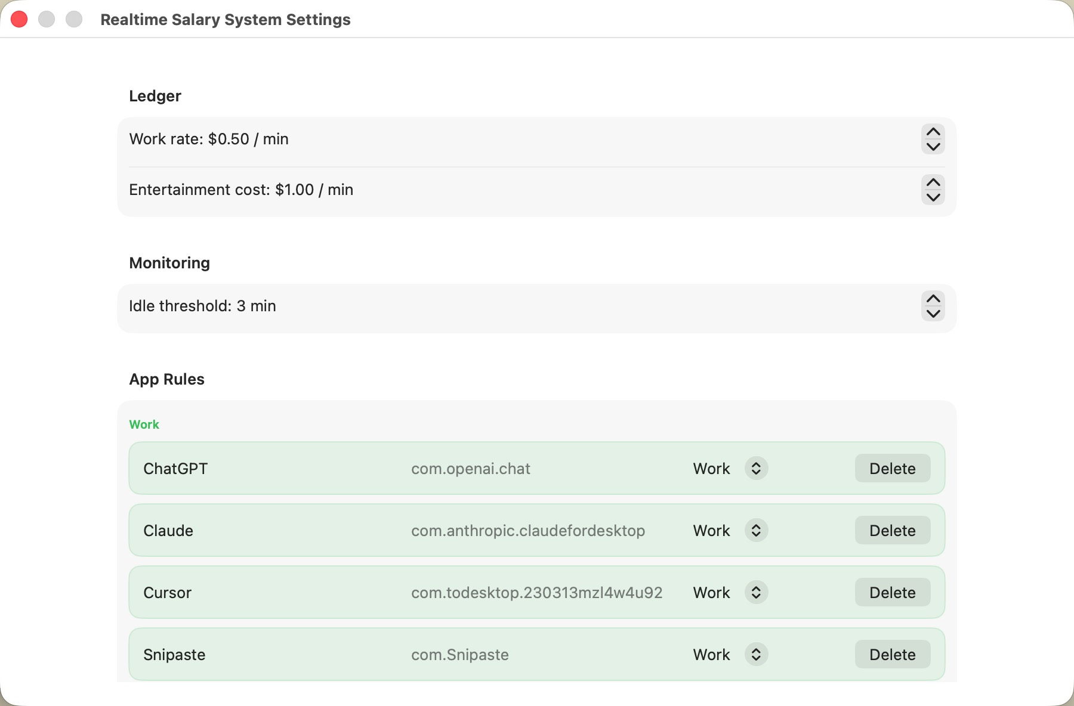Decrease the Idle threshold minutes
1074x706 pixels.
pos(933,314)
